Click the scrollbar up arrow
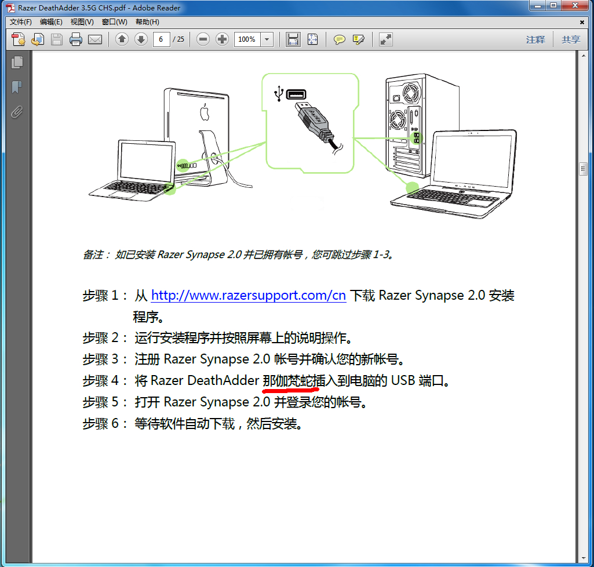Viewport: 594px width, 567px height. (x=583, y=56)
